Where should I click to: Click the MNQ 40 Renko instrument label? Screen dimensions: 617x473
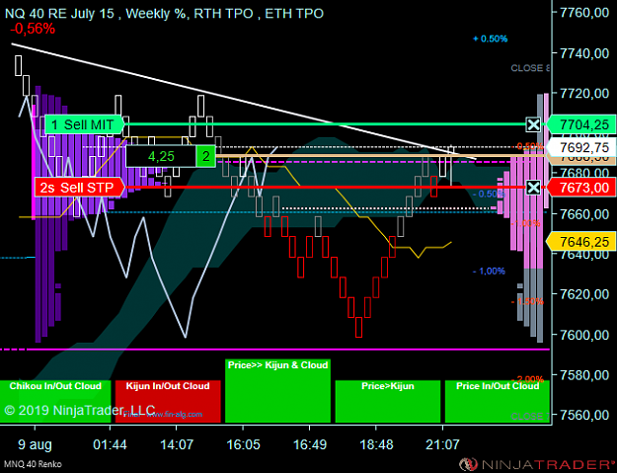(x=33, y=464)
